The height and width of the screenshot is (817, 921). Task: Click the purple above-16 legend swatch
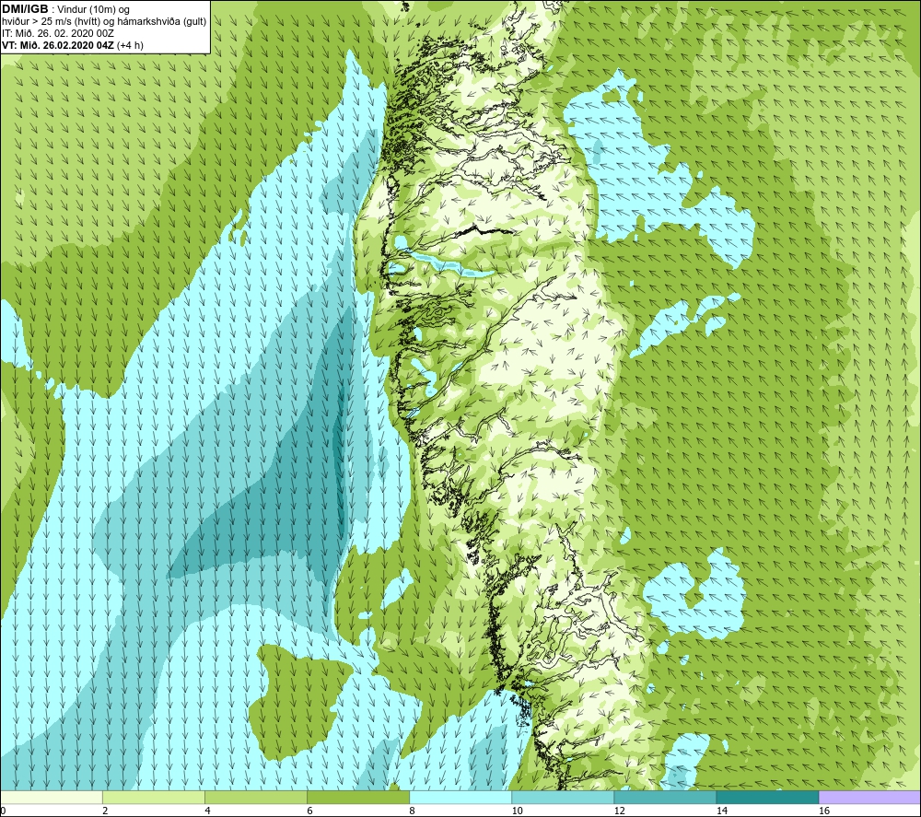click(x=869, y=797)
